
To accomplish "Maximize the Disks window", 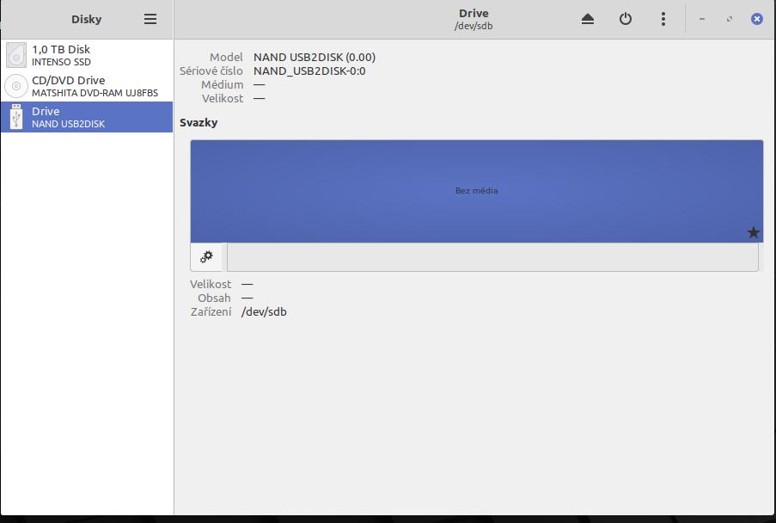I will [730, 19].
